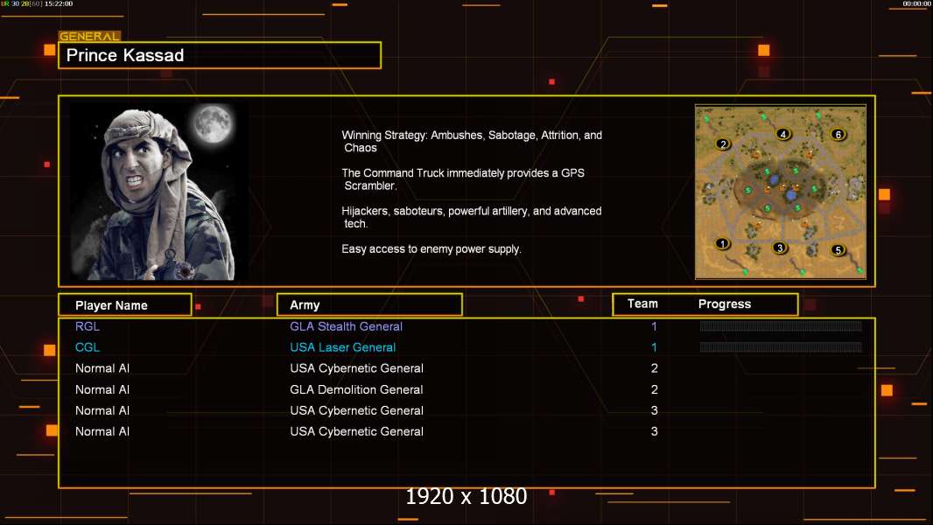Viewport: 933px width, 525px height.
Task: Select player CGL in the list
Action: click(x=88, y=347)
